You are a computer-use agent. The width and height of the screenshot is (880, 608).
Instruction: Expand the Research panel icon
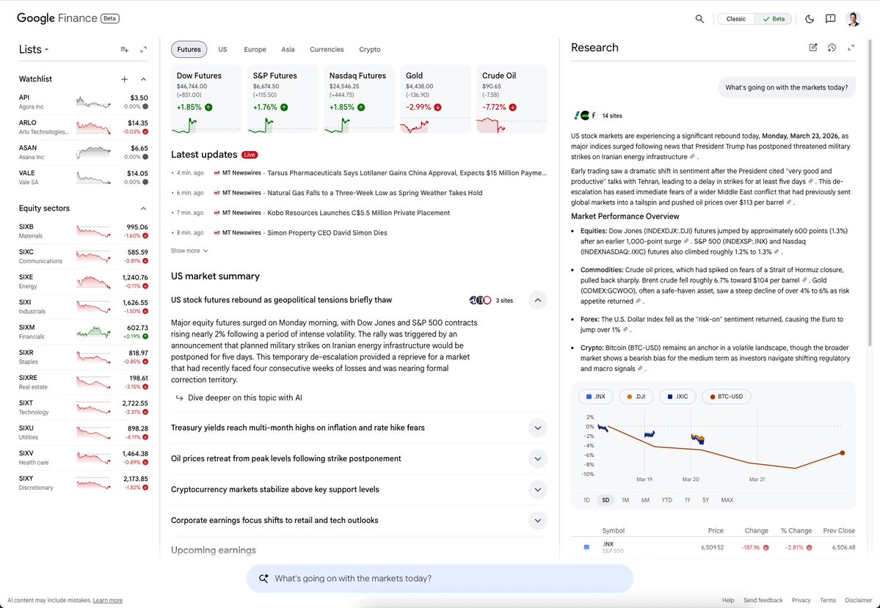point(851,48)
